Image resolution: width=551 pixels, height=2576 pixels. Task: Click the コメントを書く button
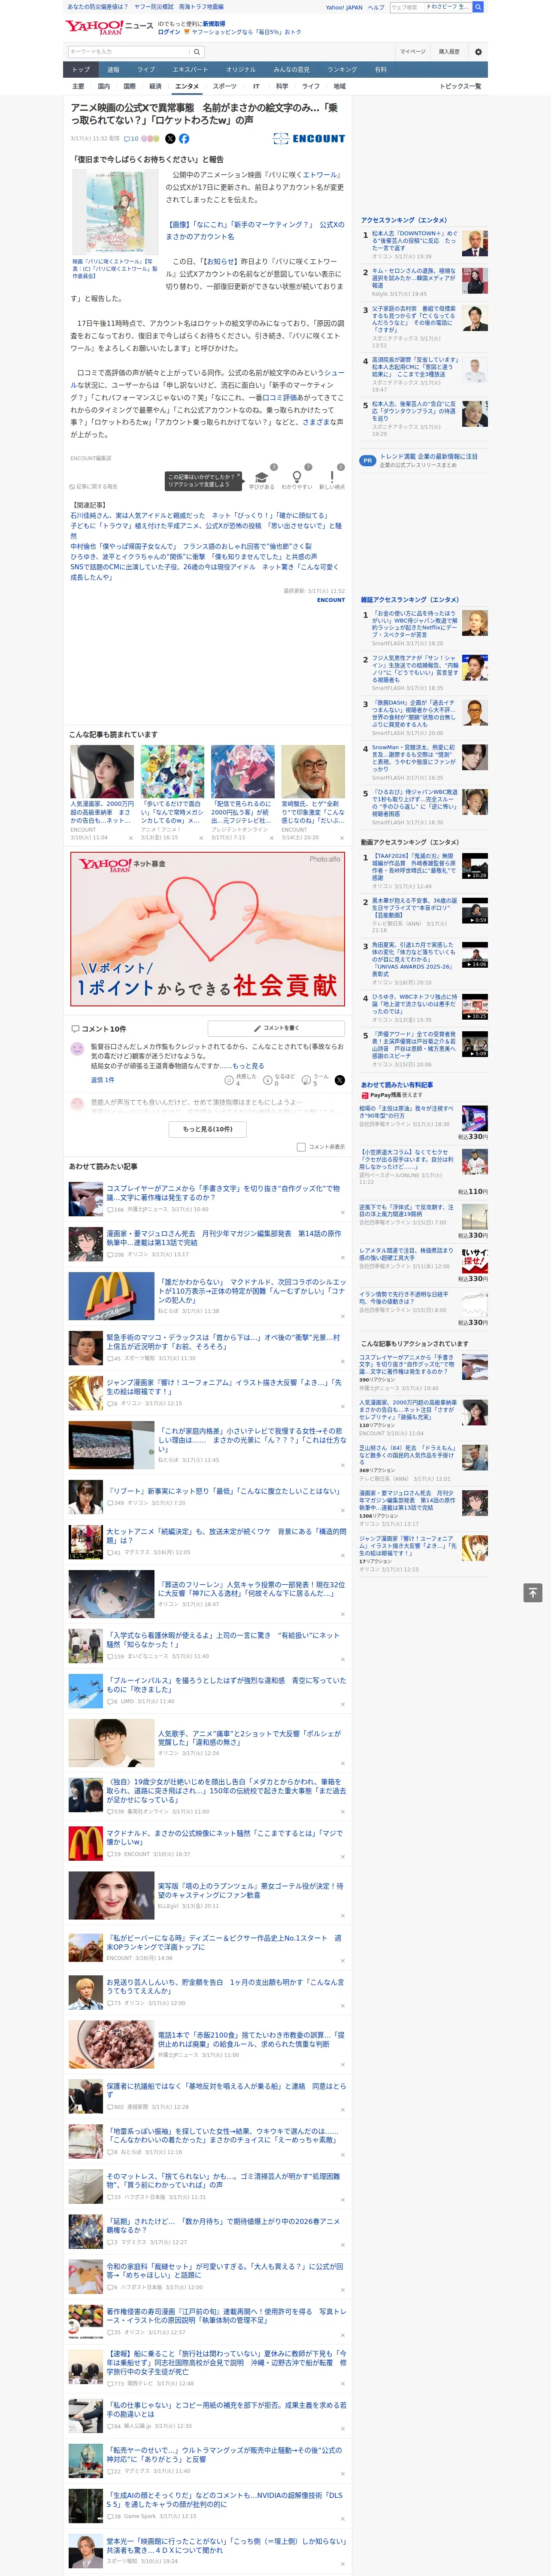click(x=276, y=1028)
